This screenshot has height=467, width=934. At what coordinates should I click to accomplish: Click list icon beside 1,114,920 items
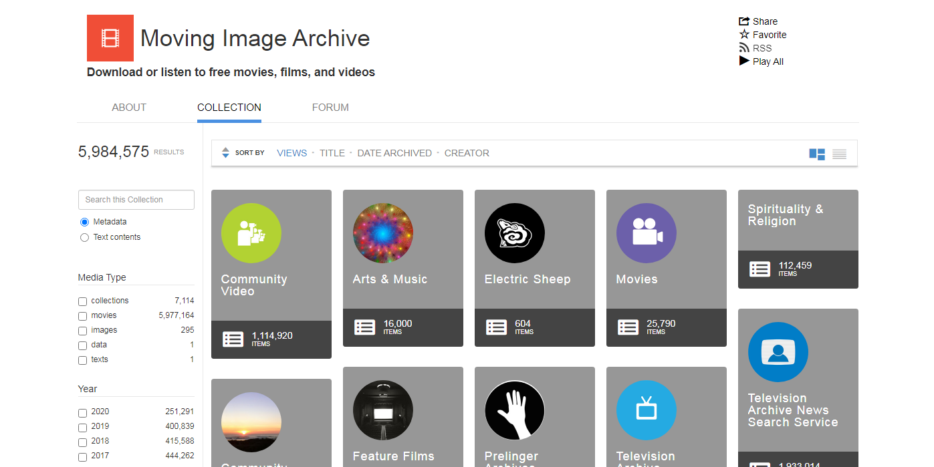tap(233, 339)
